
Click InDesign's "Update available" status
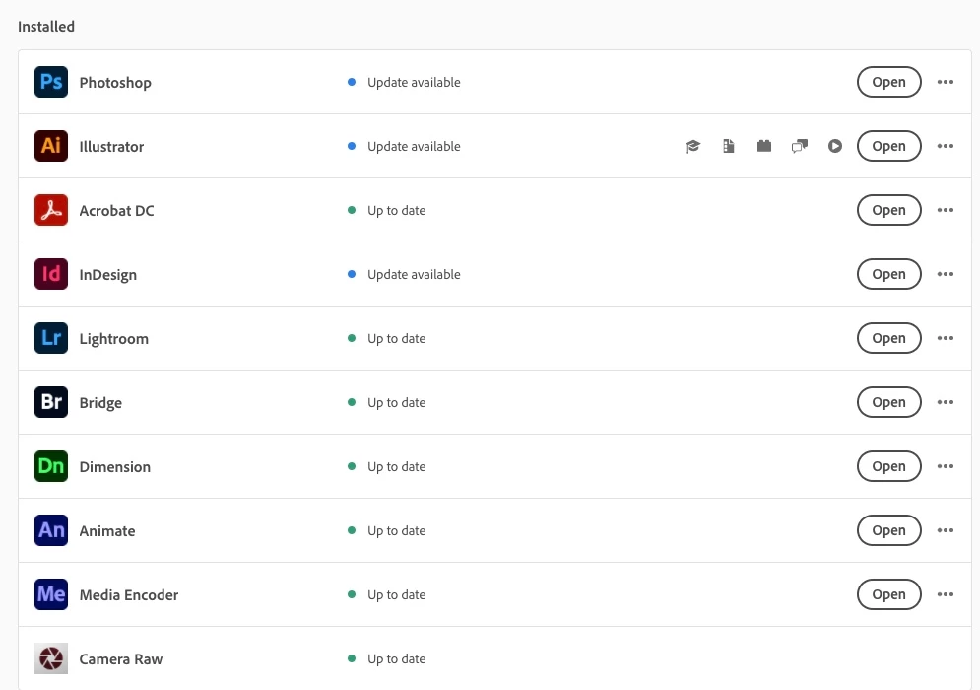click(414, 274)
